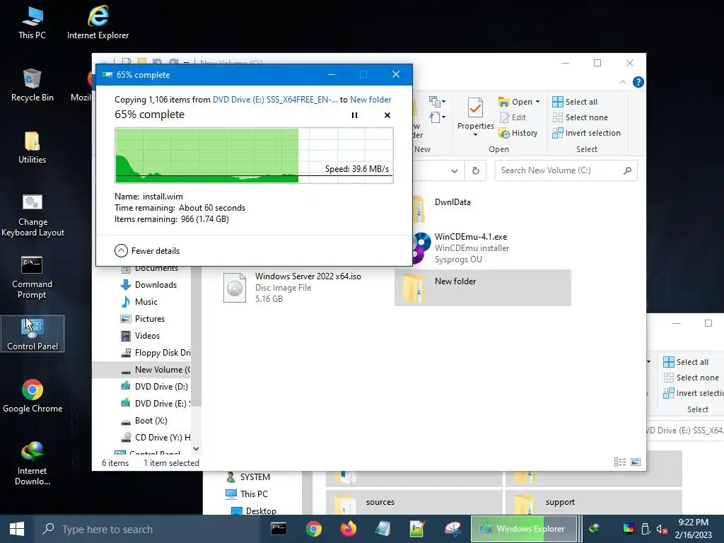This screenshot has height=543, width=724.
Task: Click Select all in front Explorer
Action: (575, 102)
